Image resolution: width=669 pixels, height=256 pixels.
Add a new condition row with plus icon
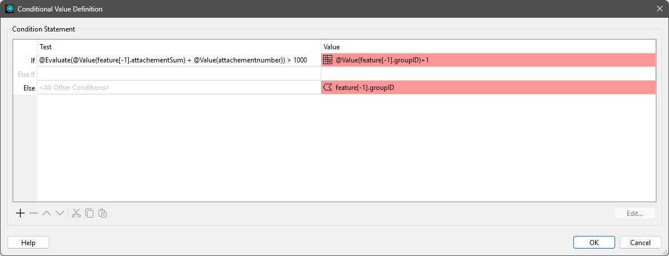click(20, 213)
